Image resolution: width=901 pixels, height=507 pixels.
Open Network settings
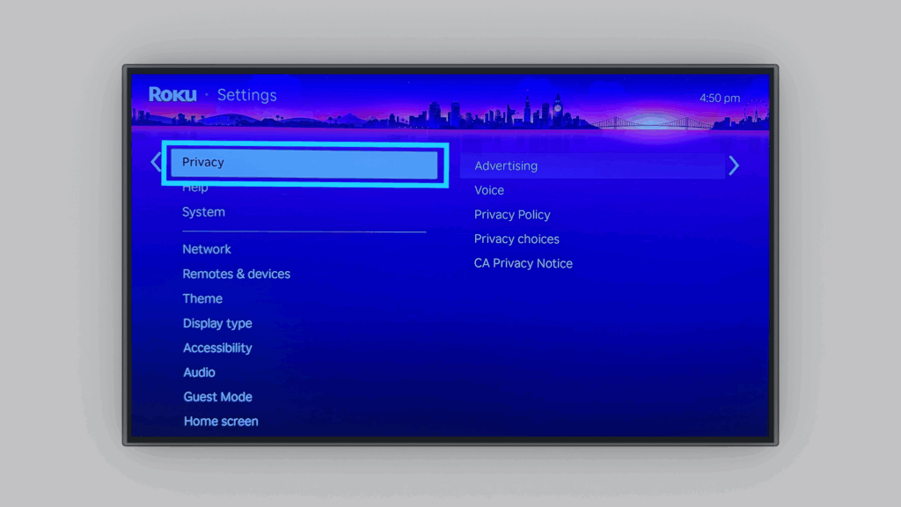(x=207, y=249)
